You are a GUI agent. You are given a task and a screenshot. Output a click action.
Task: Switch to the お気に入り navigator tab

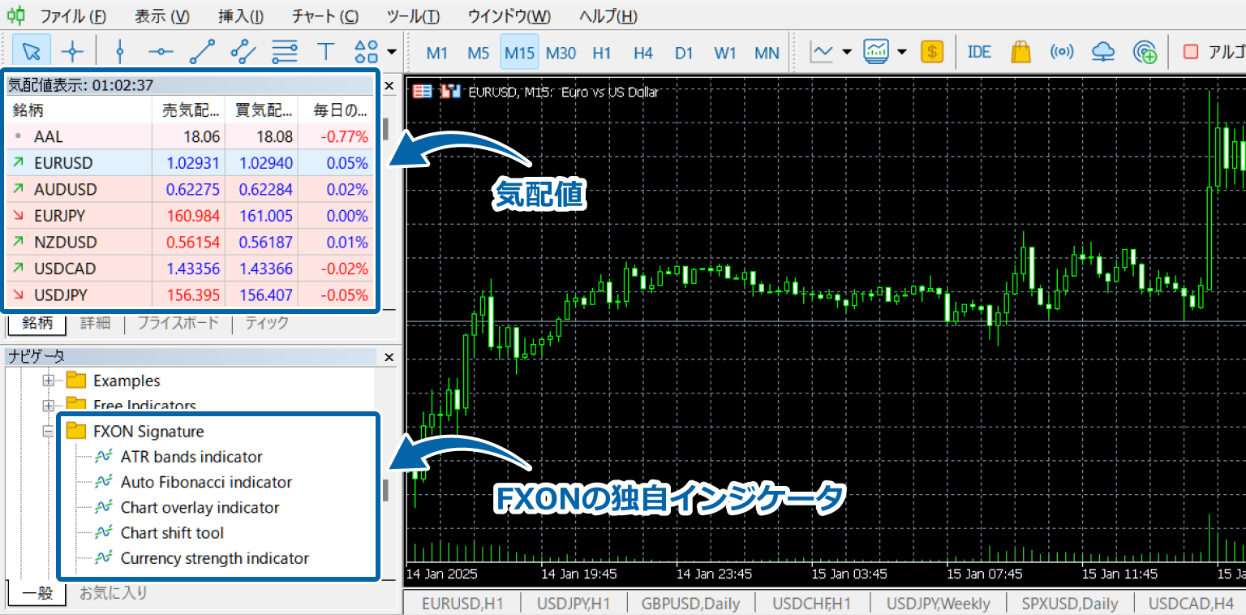coord(114,593)
